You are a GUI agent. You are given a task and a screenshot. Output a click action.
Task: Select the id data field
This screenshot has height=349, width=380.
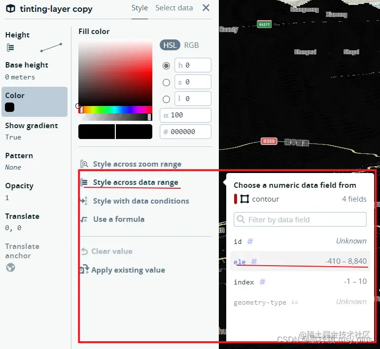(x=300, y=241)
